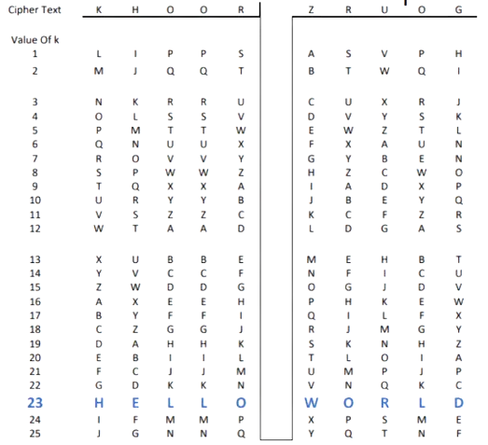Select cipher text header letter U

pos(384,10)
